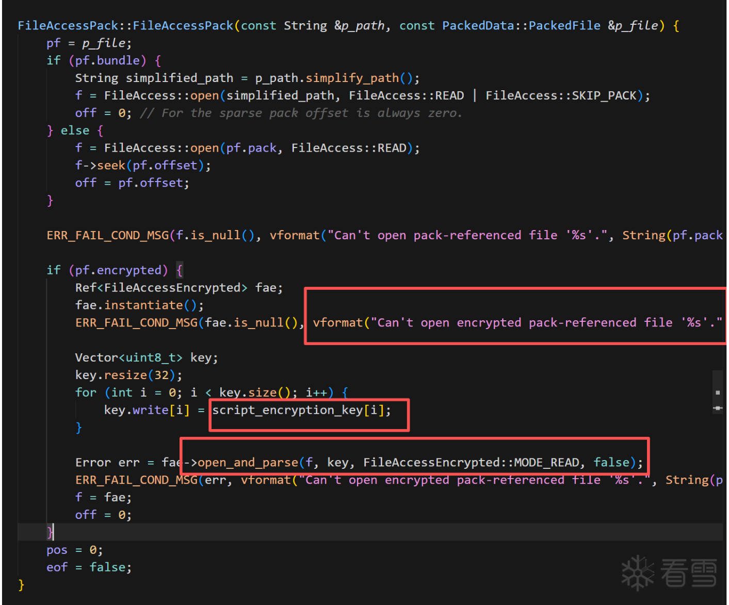Click 'ERR_FAIL_COND_MSG(fae.is_null()' macro
This screenshot has height=605, width=729.
coord(187,323)
